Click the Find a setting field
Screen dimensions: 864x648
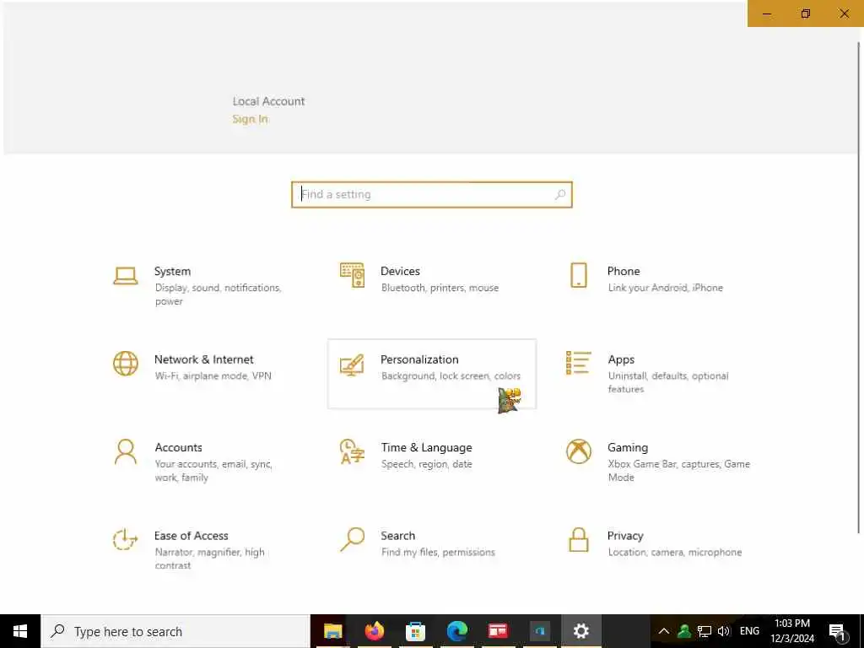[432, 195]
